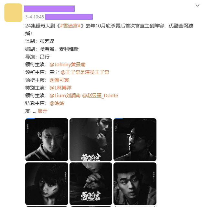
Task: Open @练练 mention link
Action: (x=57, y=103)
